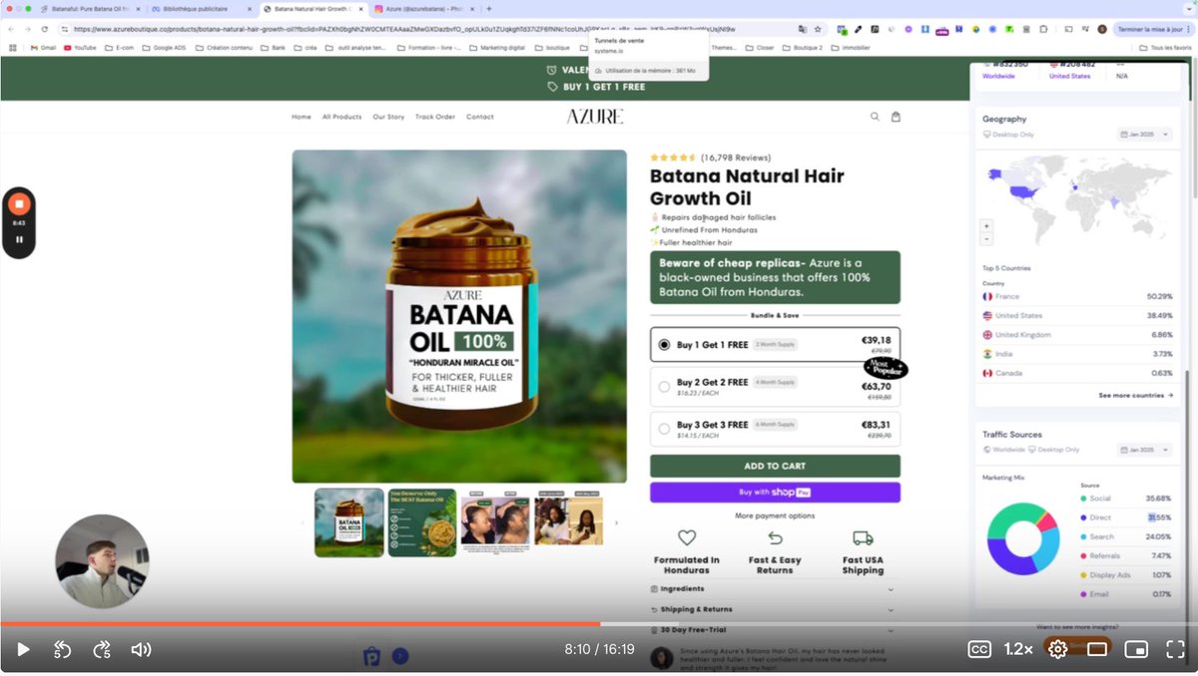Open All Products in the store menu
Image resolution: width=1198 pixels, height=676 pixels.
tap(341, 117)
